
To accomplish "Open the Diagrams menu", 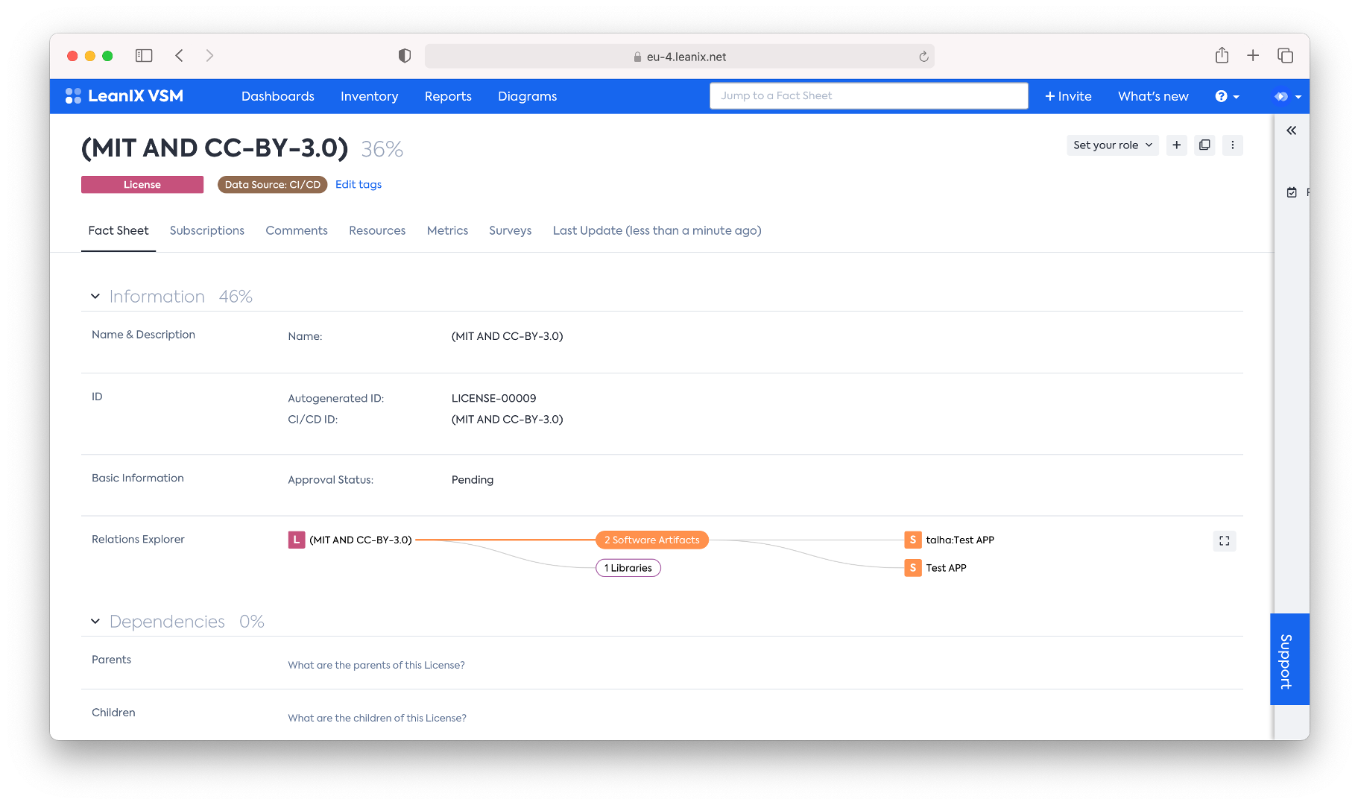I will point(528,96).
